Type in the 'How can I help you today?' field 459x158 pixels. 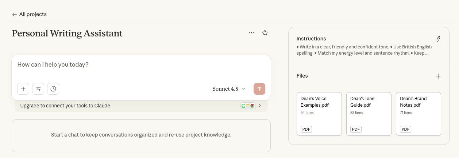tap(141, 65)
